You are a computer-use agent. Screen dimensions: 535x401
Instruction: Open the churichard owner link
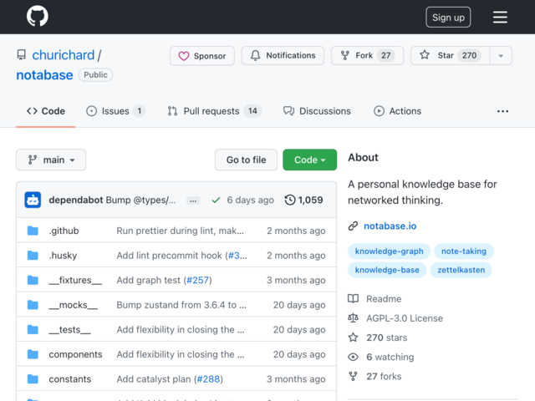(x=64, y=55)
